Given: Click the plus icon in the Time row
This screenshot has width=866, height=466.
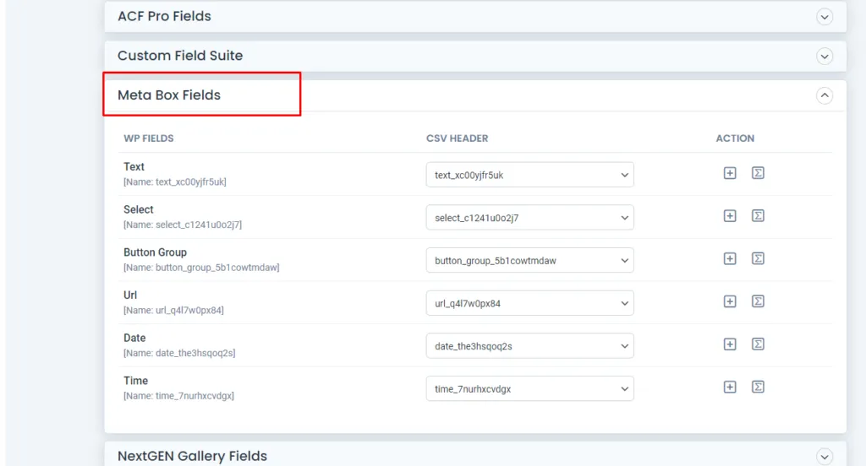Looking at the screenshot, I should 730,387.
